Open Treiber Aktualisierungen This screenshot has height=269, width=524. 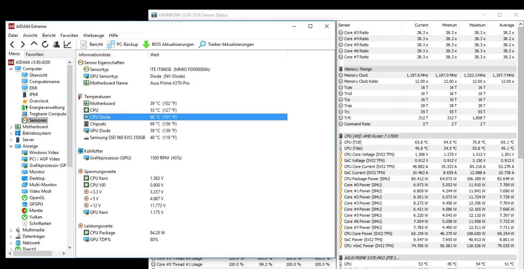point(226,44)
